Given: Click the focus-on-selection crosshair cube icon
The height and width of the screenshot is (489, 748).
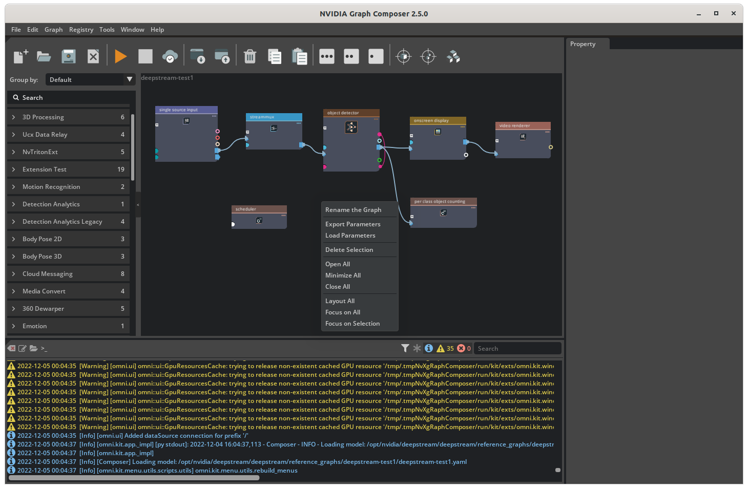Looking at the screenshot, I should (x=404, y=56).
